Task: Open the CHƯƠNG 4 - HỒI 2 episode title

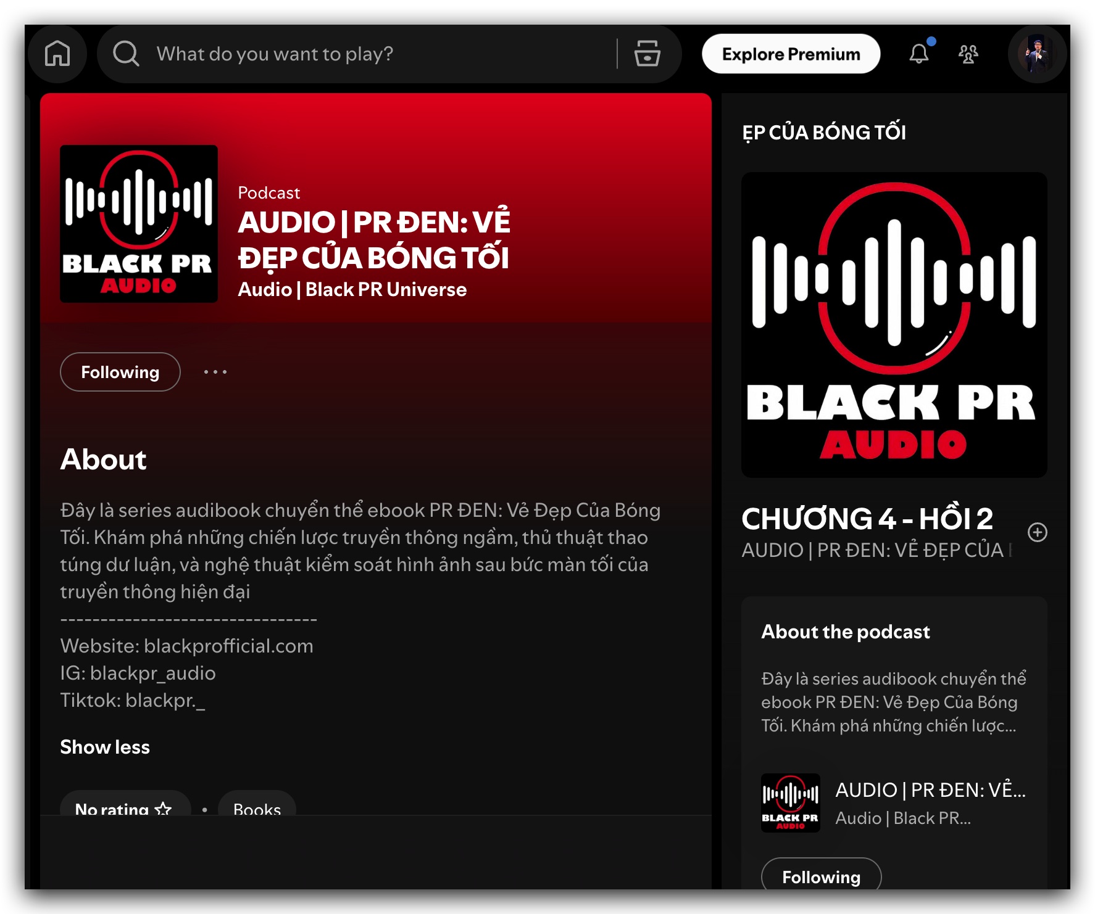Action: click(x=867, y=519)
